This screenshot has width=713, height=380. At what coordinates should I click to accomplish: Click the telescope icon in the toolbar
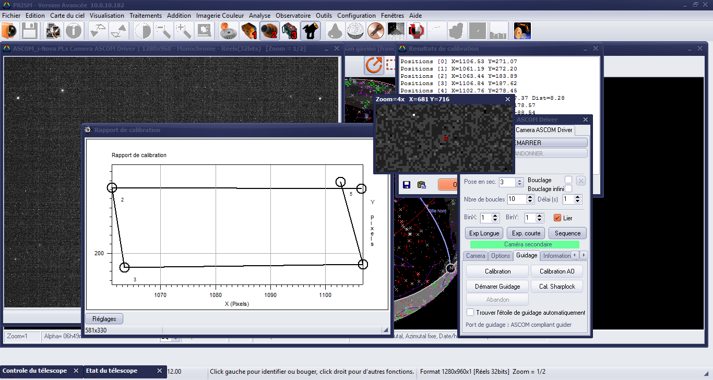pos(310,31)
